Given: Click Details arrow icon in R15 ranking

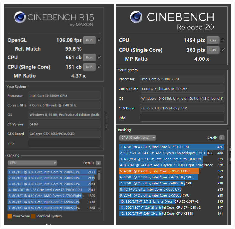Looking at the screenshot, I should tap(98, 163).
